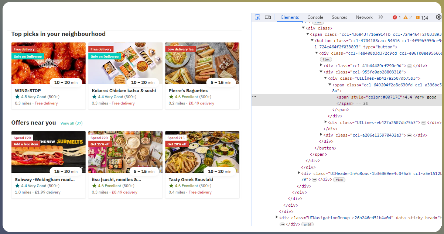Image resolution: width=444 pixels, height=234 pixels.
Task: Click ellipsis badge in ccl-a206e125970432e3 div
Action: 409,135
